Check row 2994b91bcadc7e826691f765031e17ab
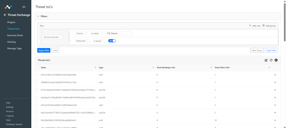Image resolution: width=286 pixels, height=128 pixels. click(37, 82)
